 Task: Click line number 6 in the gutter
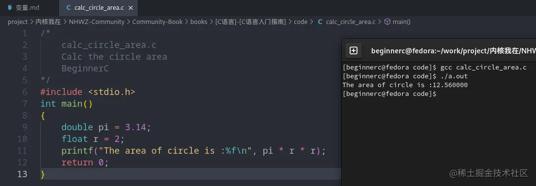(x=24, y=92)
